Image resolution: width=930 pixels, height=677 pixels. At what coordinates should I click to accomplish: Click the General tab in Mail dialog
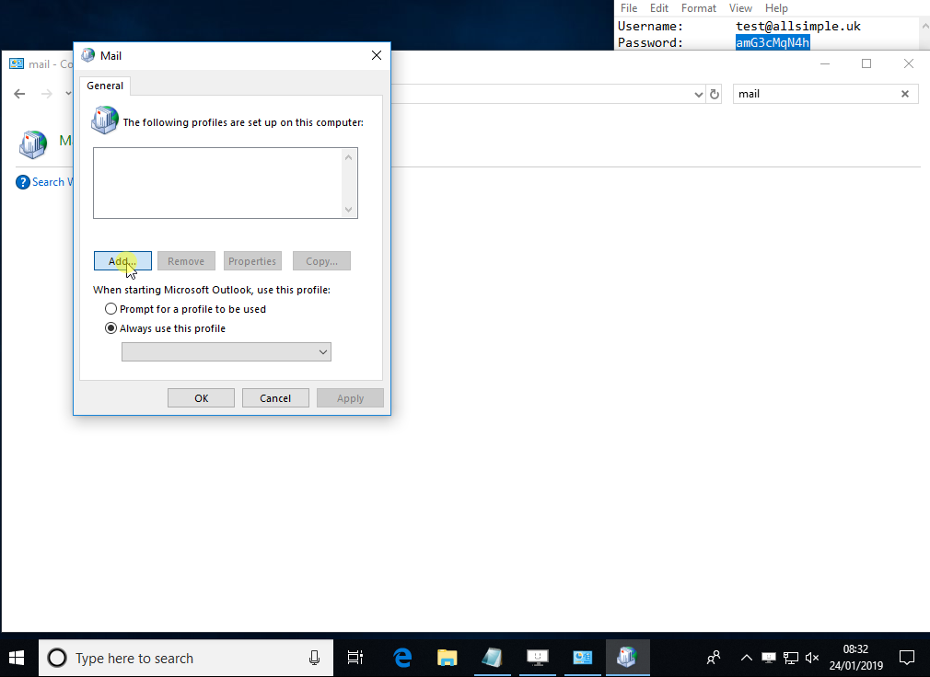point(105,86)
